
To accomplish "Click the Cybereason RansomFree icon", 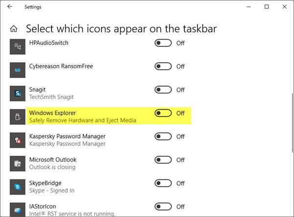I will [18, 70].
